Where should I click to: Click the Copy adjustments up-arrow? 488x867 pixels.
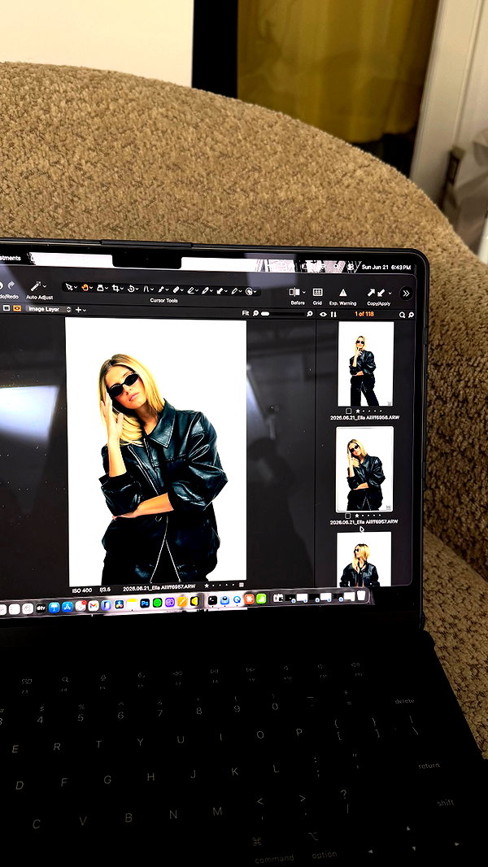[x=372, y=293]
